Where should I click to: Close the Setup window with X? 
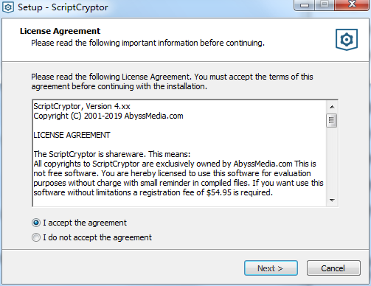[353, 4]
